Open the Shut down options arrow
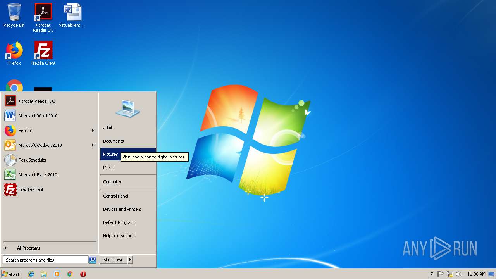 click(x=130, y=260)
